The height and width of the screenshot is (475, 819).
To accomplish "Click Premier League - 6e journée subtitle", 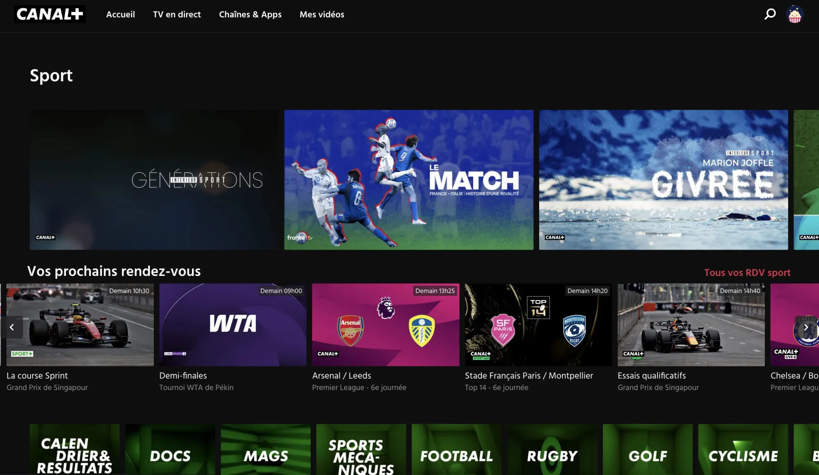I will coord(359,388).
